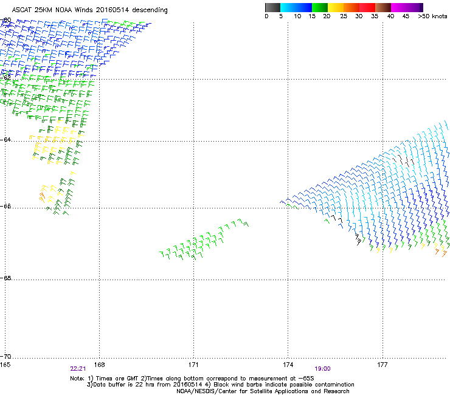Click longitude label 171
The width and height of the screenshot is (450, 395).
(193, 365)
